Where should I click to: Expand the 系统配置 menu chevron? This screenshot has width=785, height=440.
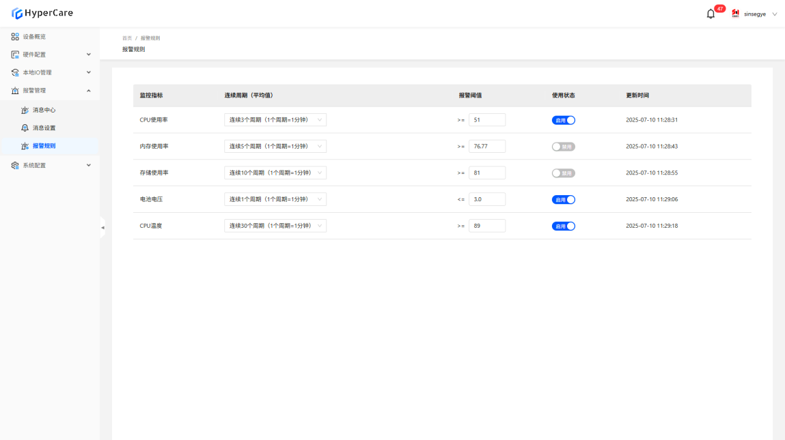[89, 166]
